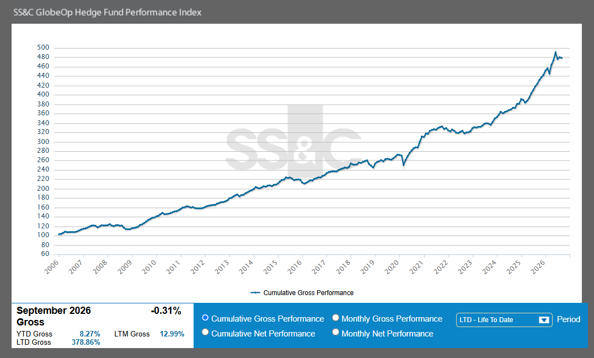Click the 2009 x-axis year label
This screenshot has width=594, height=358.
pyautogui.click(x=124, y=267)
